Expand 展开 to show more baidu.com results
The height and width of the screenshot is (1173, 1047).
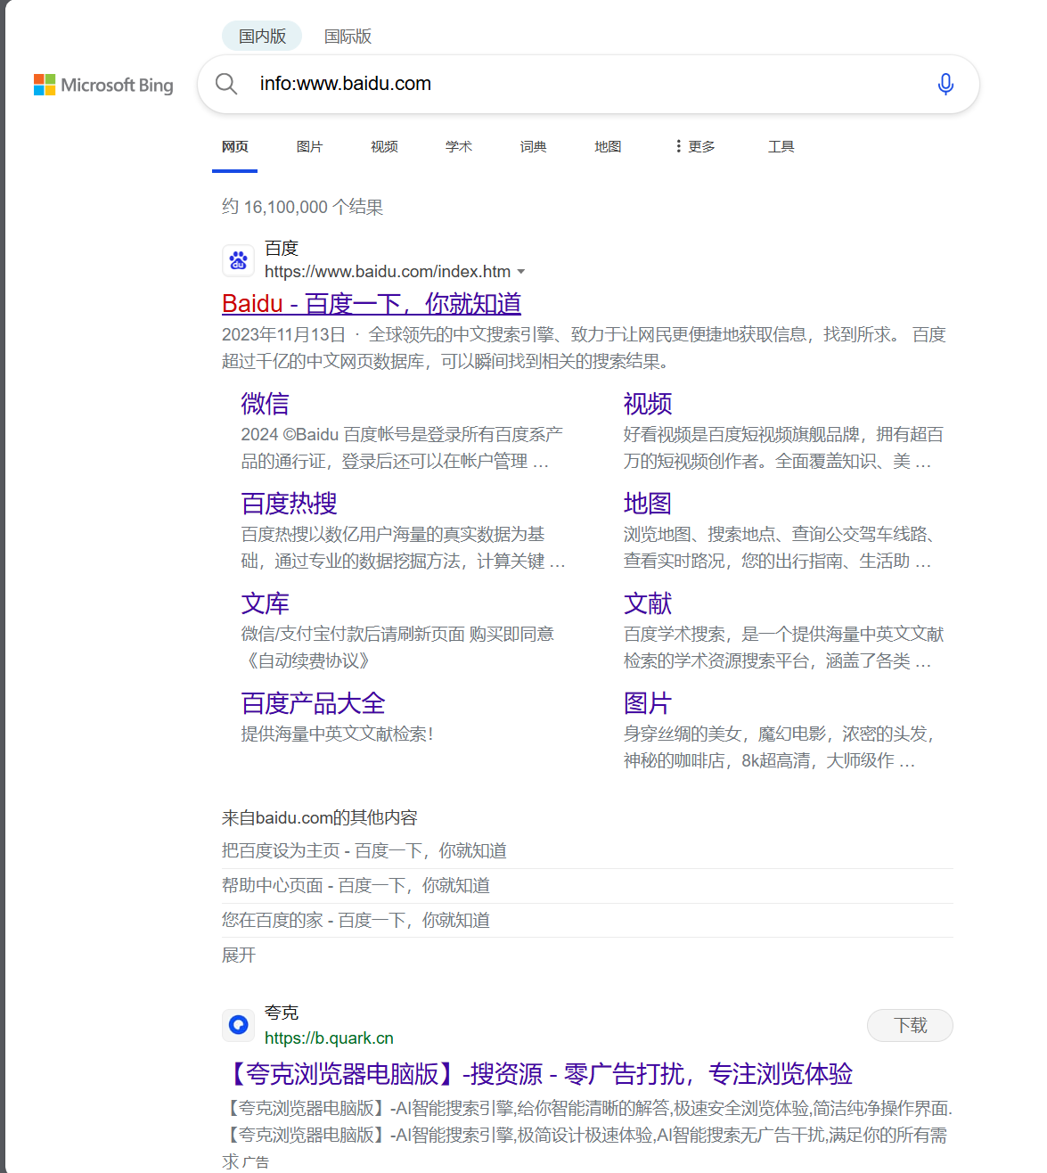[x=237, y=955]
